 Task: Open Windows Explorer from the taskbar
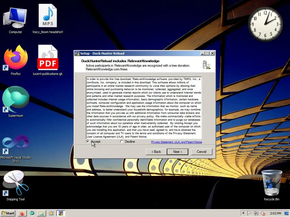tap(42, 213)
